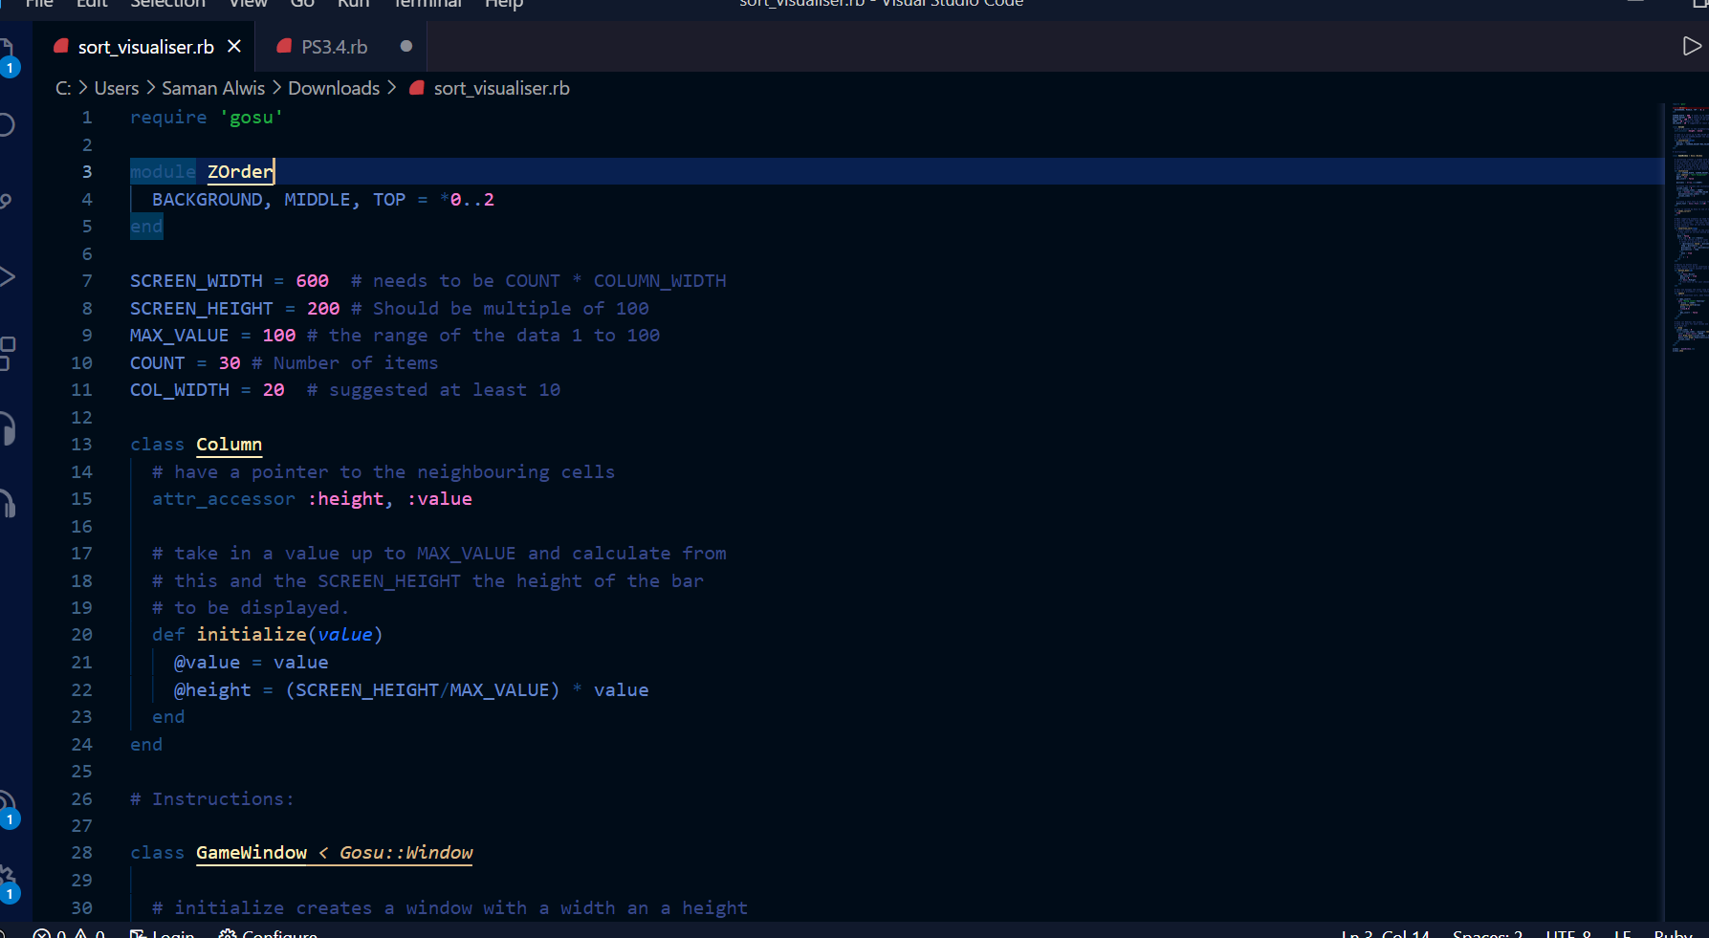Click the SCREEN_WIDTH constant
The width and height of the screenshot is (1709, 938).
[196, 281]
